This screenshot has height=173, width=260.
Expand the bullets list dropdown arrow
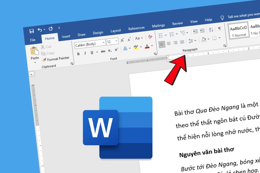tap(166, 35)
